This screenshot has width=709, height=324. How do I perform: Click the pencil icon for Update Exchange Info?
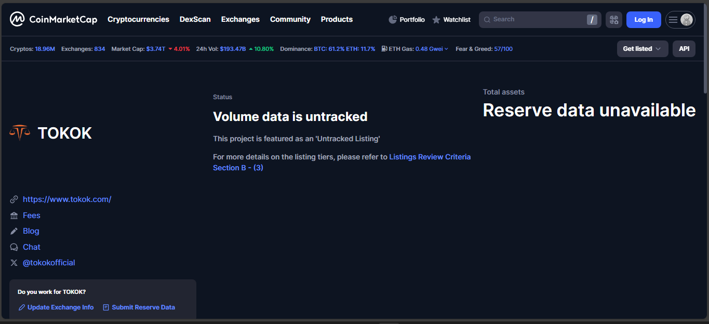[x=22, y=307]
